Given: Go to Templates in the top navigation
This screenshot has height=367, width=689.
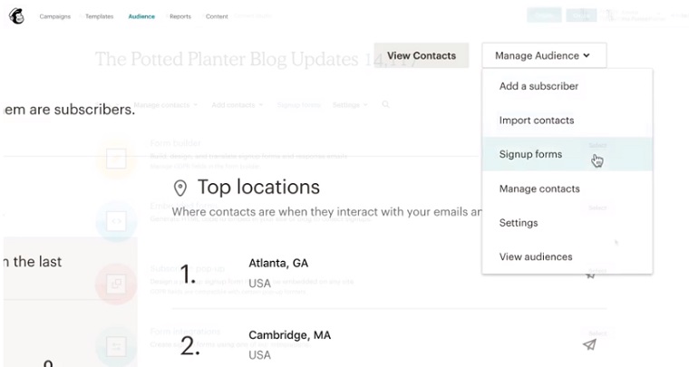Looking at the screenshot, I should 100,16.
